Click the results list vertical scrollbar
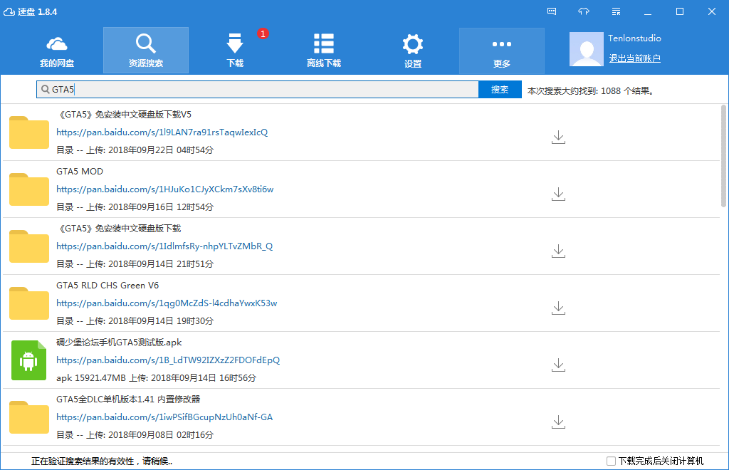This screenshot has width=729, height=470. point(723,156)
